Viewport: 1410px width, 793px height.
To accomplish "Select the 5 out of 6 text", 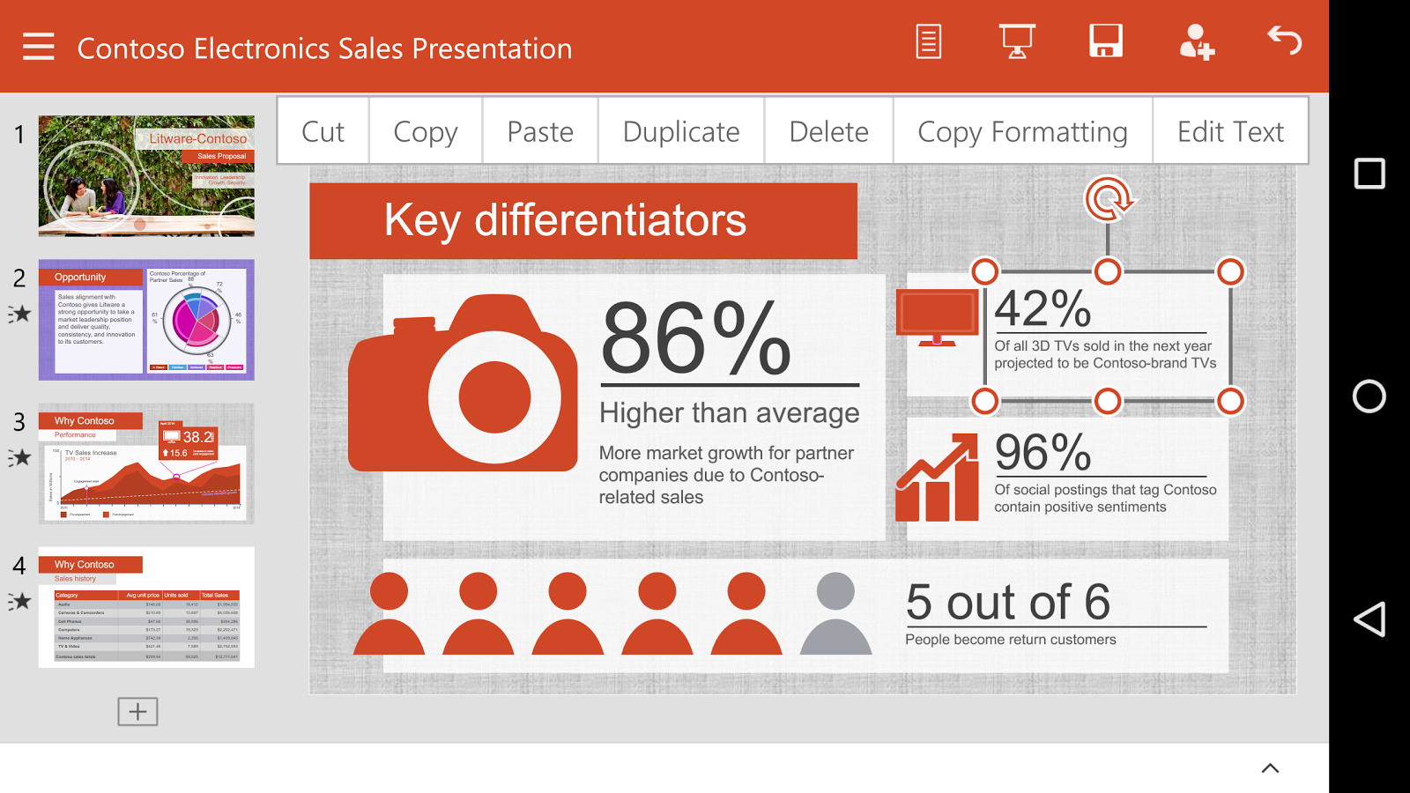I will [x=1008, y=602].
